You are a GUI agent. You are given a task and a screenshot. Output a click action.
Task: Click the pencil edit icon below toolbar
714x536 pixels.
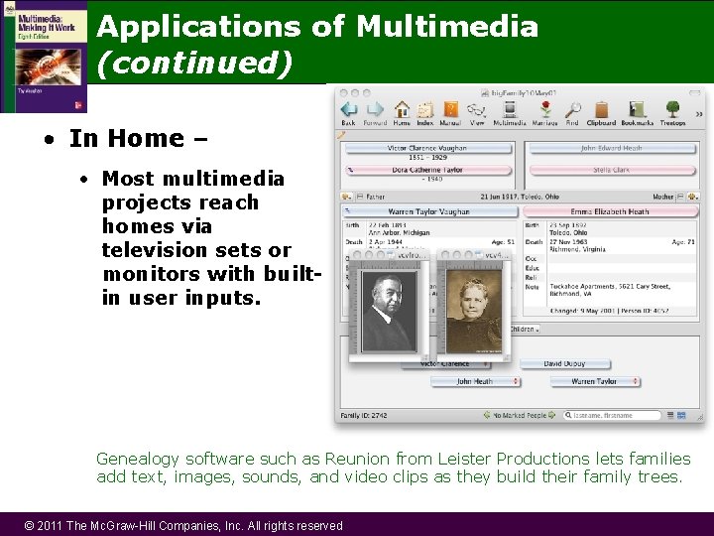point(341,135)
